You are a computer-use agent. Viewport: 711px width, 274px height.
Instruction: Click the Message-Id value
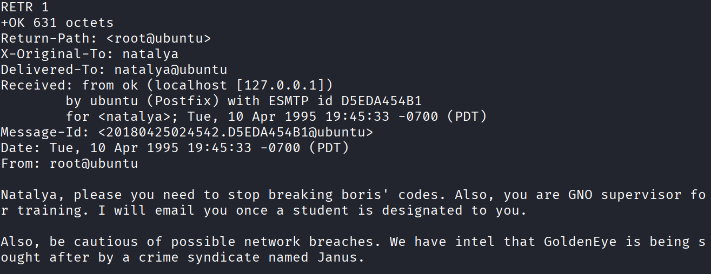coord(236,132)
